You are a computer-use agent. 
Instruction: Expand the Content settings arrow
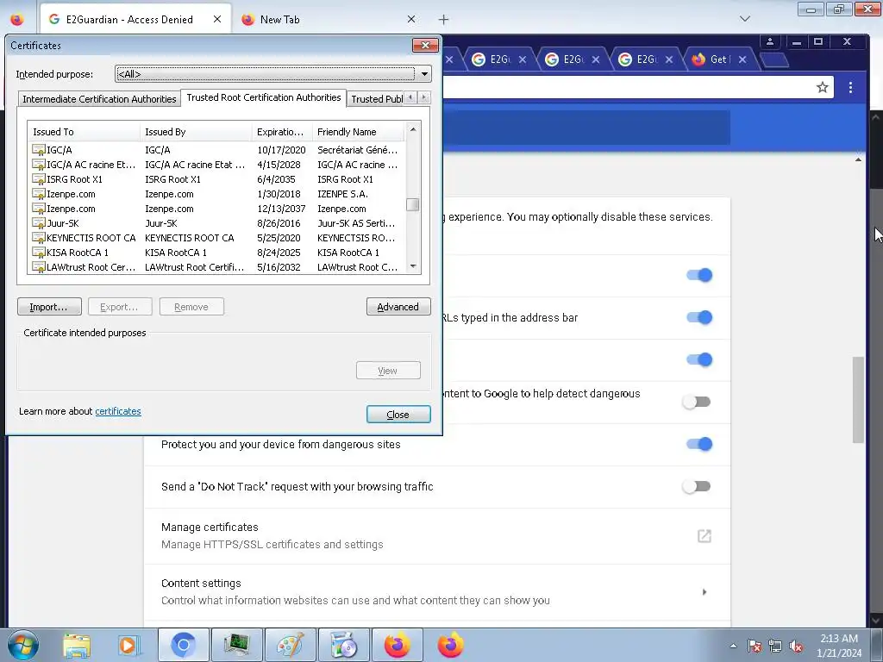tap(704, 591)
